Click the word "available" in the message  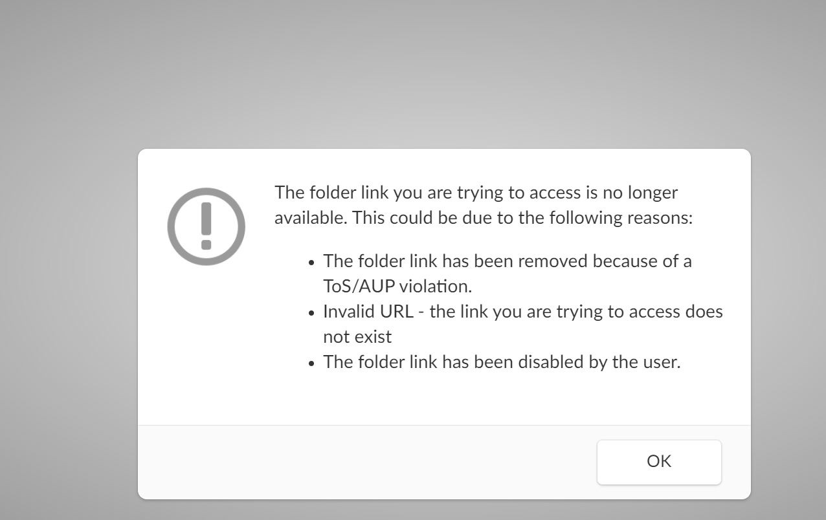(311, 218)
